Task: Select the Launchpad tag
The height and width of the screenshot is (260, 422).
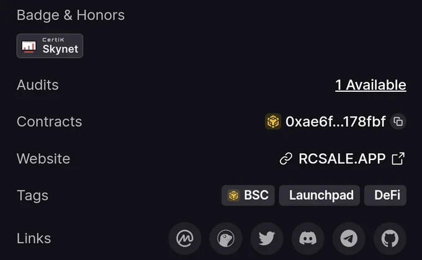Action: coord(320,195)
